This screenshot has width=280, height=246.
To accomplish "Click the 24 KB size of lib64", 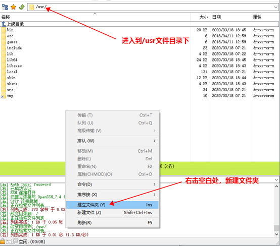I will (x=202, y=60).
